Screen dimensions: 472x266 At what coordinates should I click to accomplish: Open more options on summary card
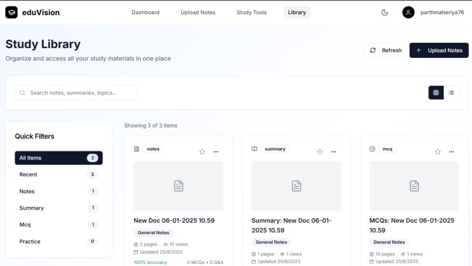point(334,152)
